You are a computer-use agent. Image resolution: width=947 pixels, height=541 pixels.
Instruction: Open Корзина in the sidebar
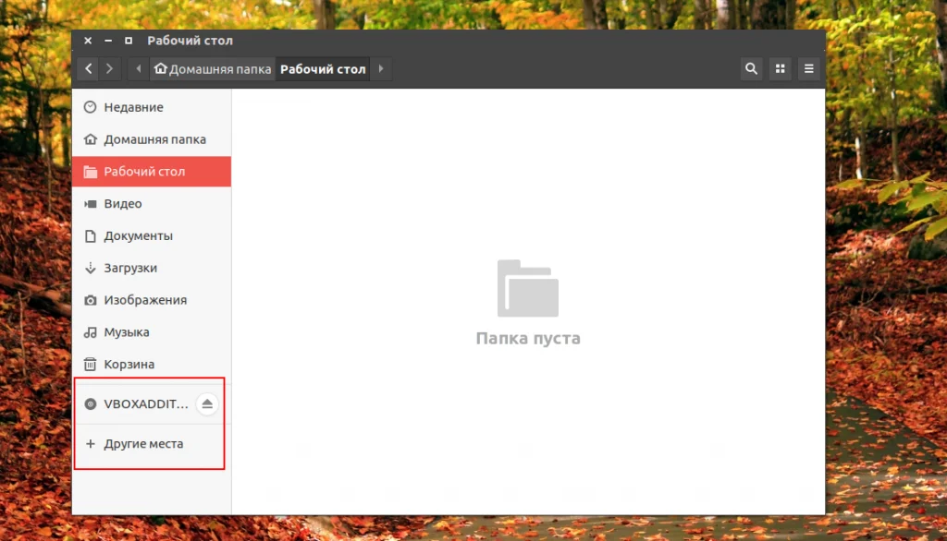click(x=152, y=365)
